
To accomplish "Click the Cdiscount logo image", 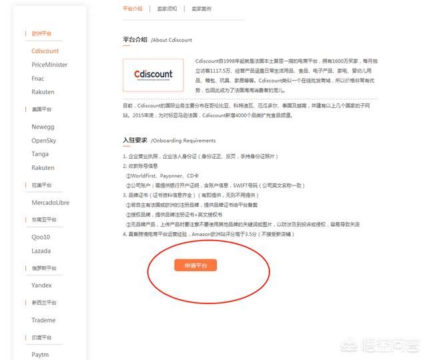I will coord(153,75).
